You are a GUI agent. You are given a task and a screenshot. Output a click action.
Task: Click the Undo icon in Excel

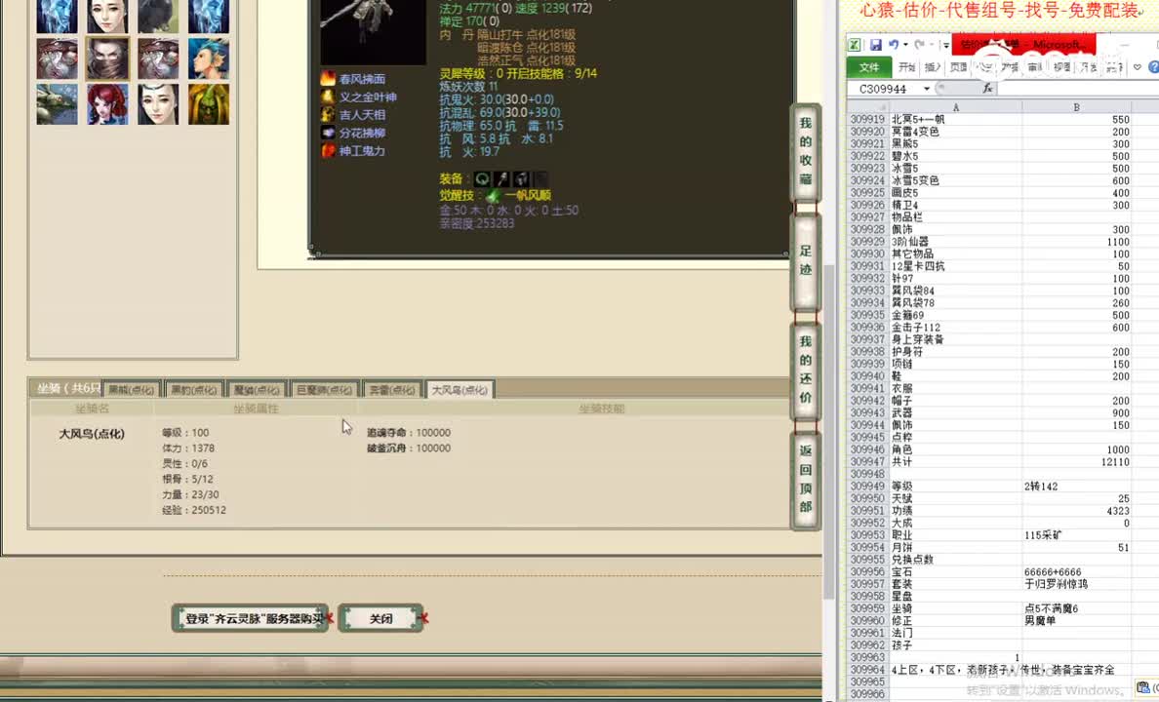click(893, 44)
